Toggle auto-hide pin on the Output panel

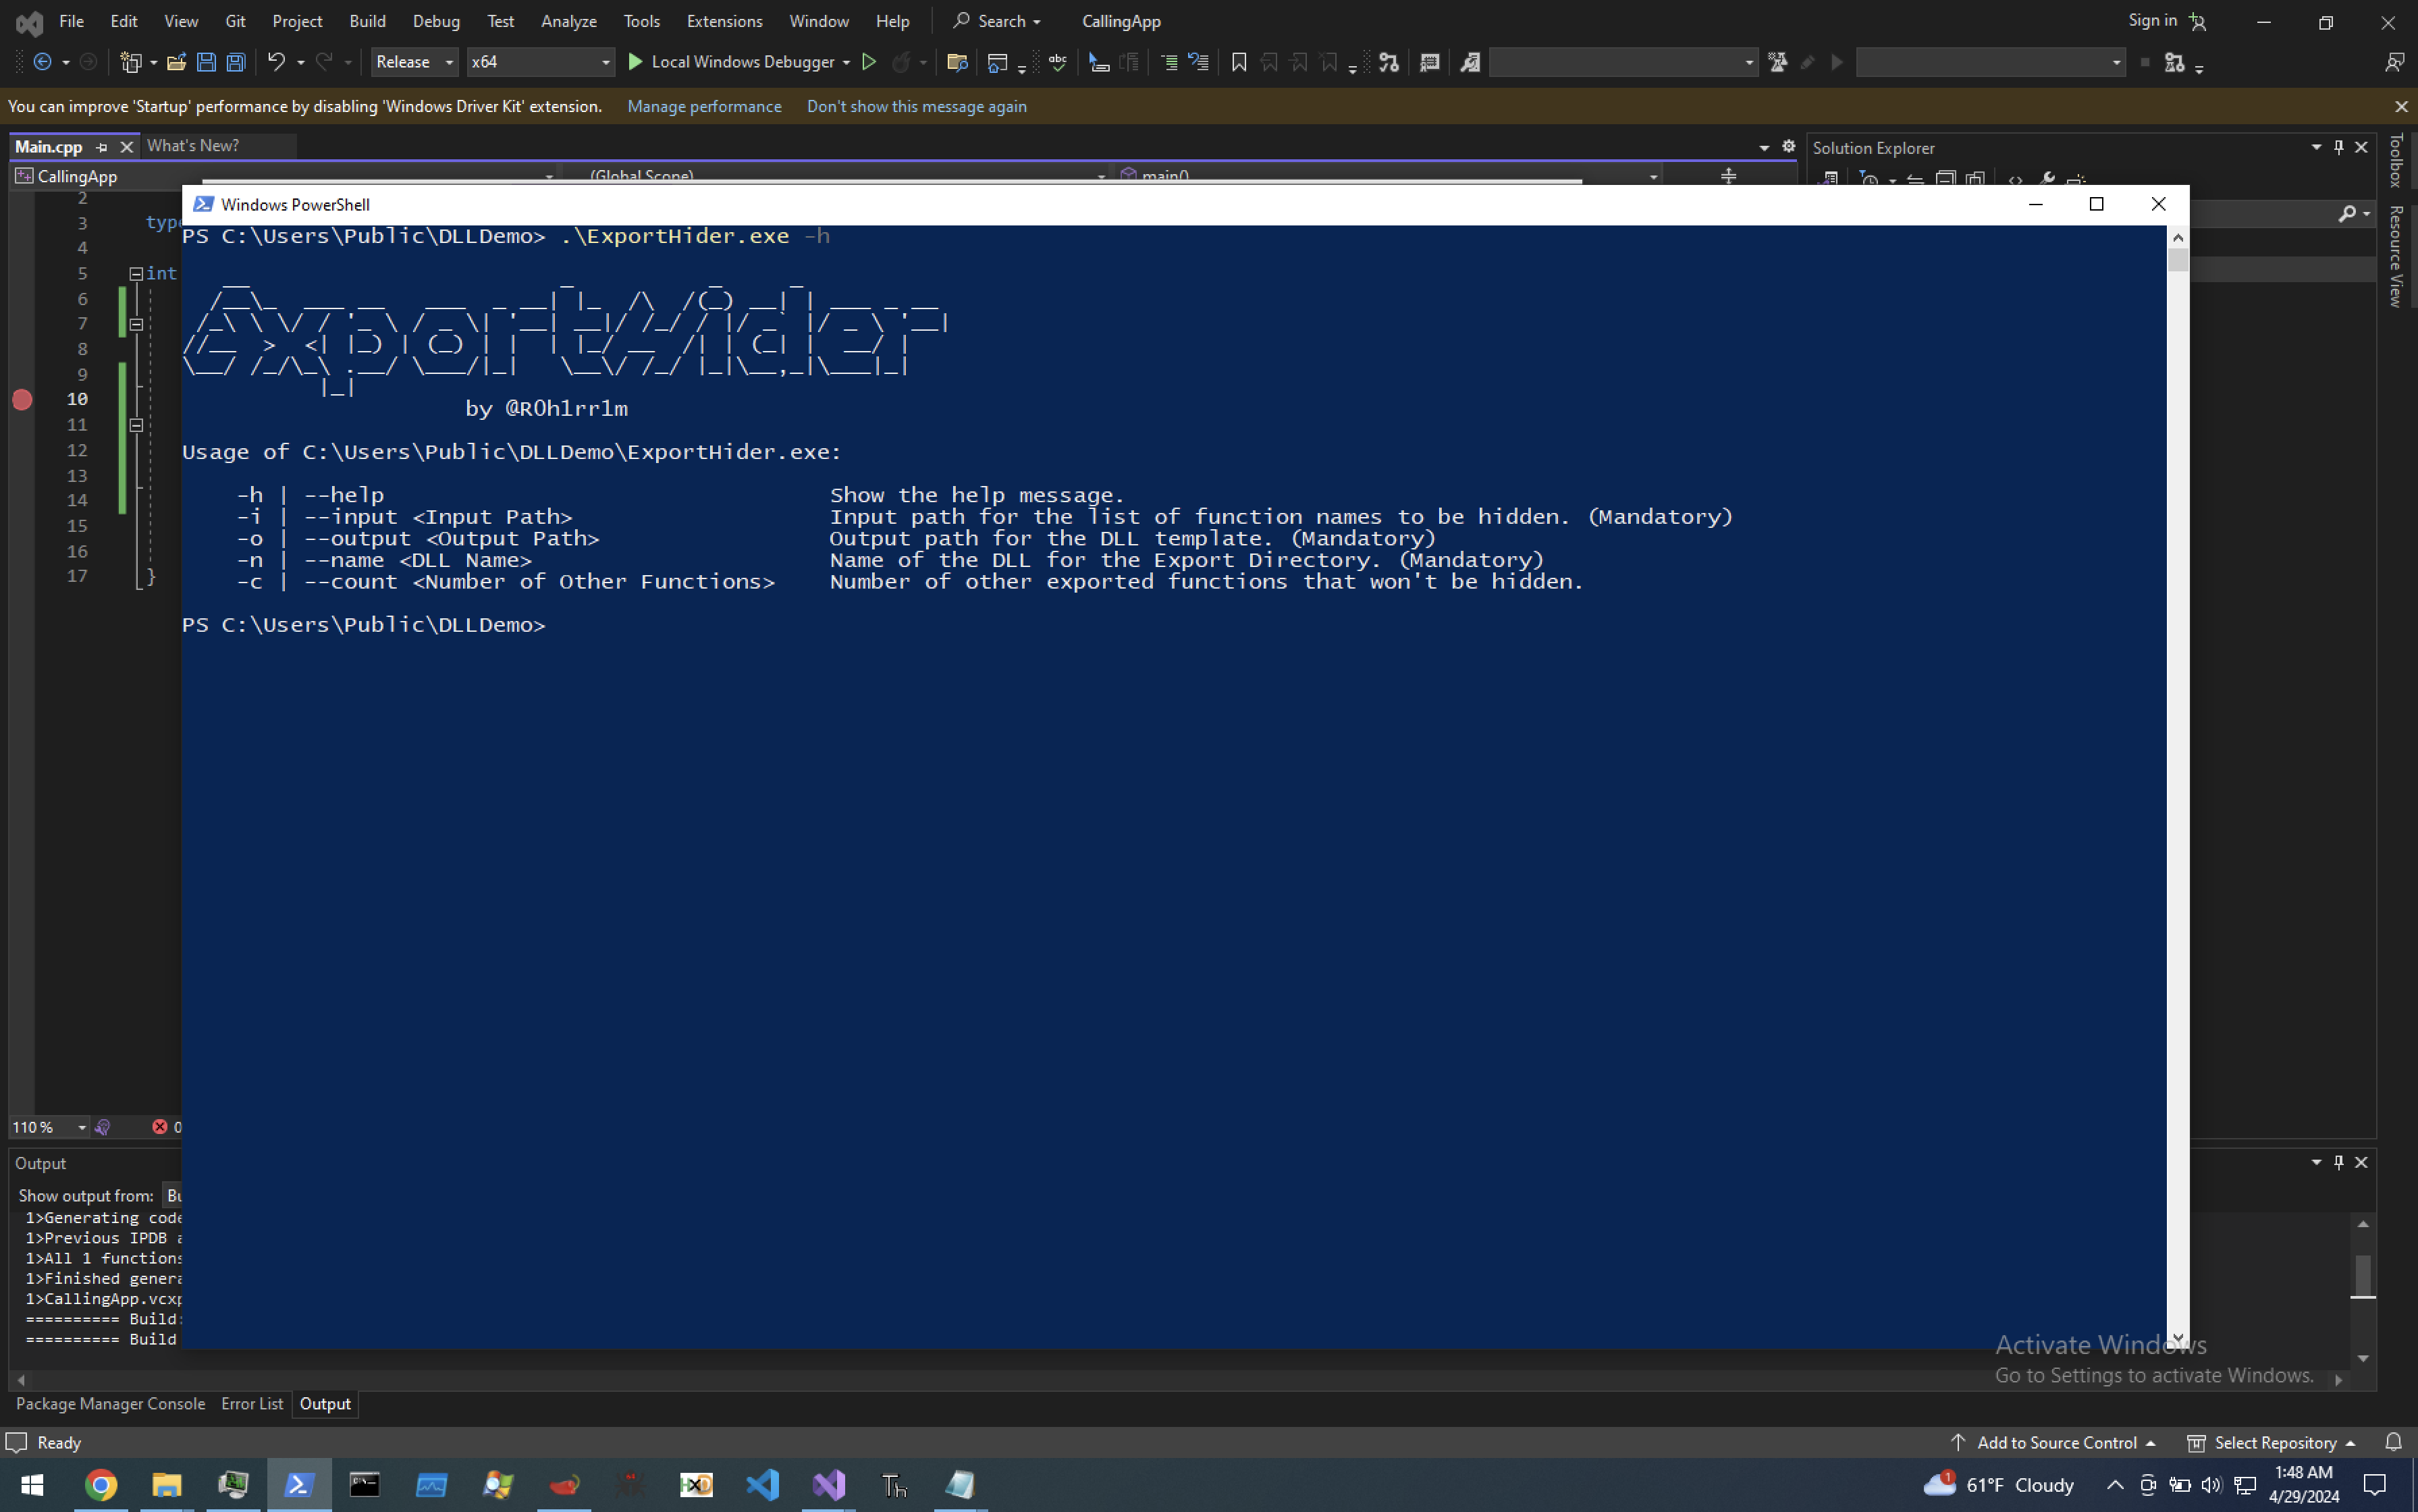click(2338, 1162)
